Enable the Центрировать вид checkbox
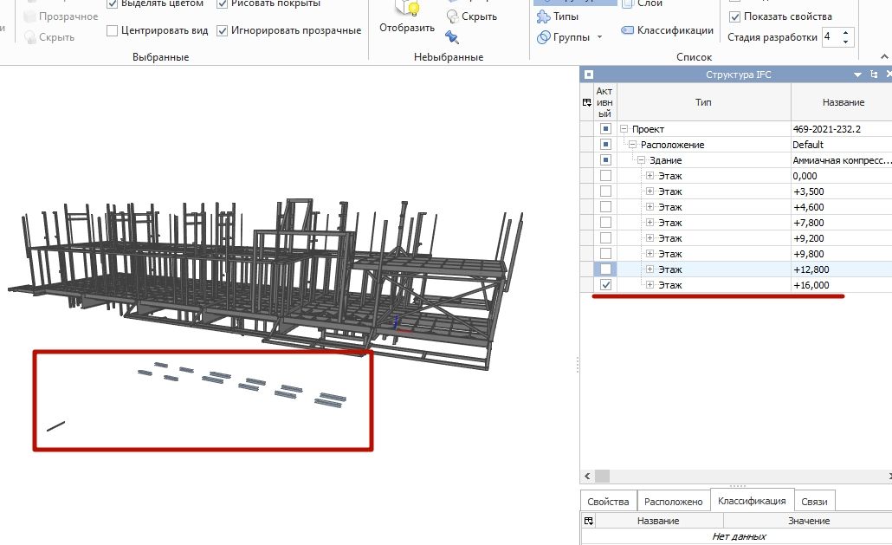Viewport: 892px width, 545px height. (113, 31)
